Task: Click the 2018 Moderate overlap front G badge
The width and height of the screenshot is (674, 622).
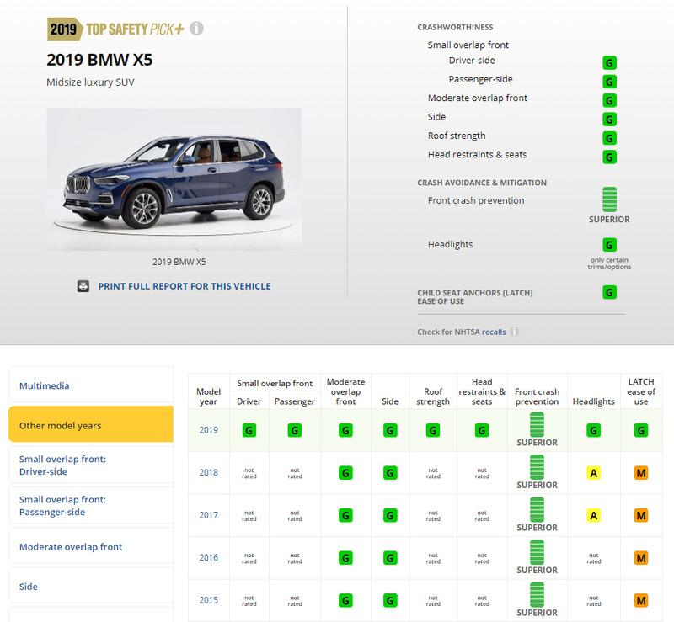Action: 345,473
